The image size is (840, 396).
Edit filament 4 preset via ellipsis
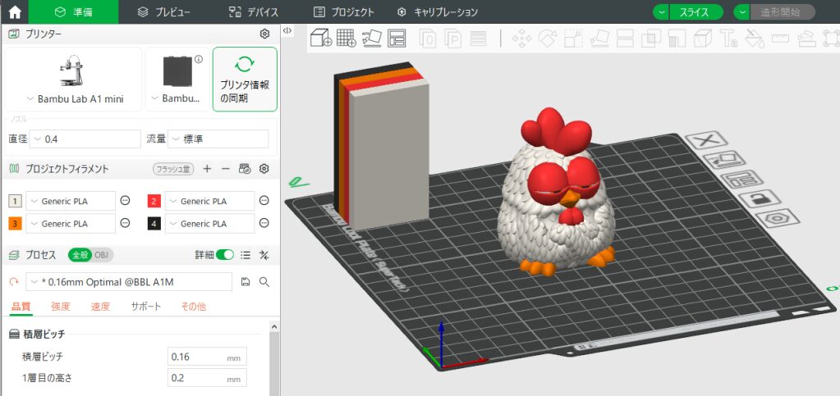tap(264, 223)
